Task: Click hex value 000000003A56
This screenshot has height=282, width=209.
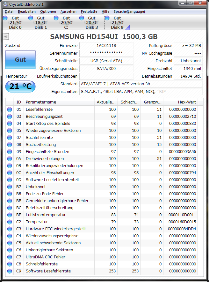Action: point(182,152)
